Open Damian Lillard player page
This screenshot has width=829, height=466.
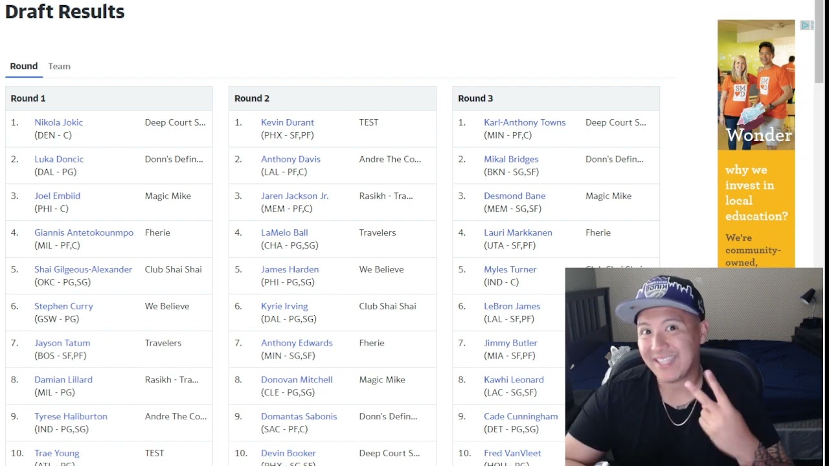point(63,380)
